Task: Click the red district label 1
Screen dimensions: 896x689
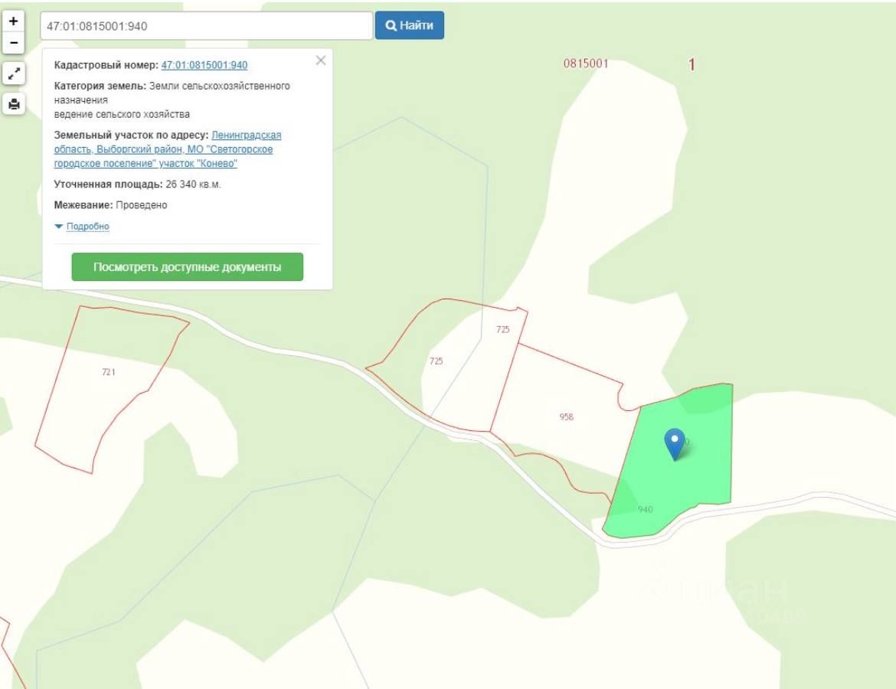Action: tap(692, 64)
